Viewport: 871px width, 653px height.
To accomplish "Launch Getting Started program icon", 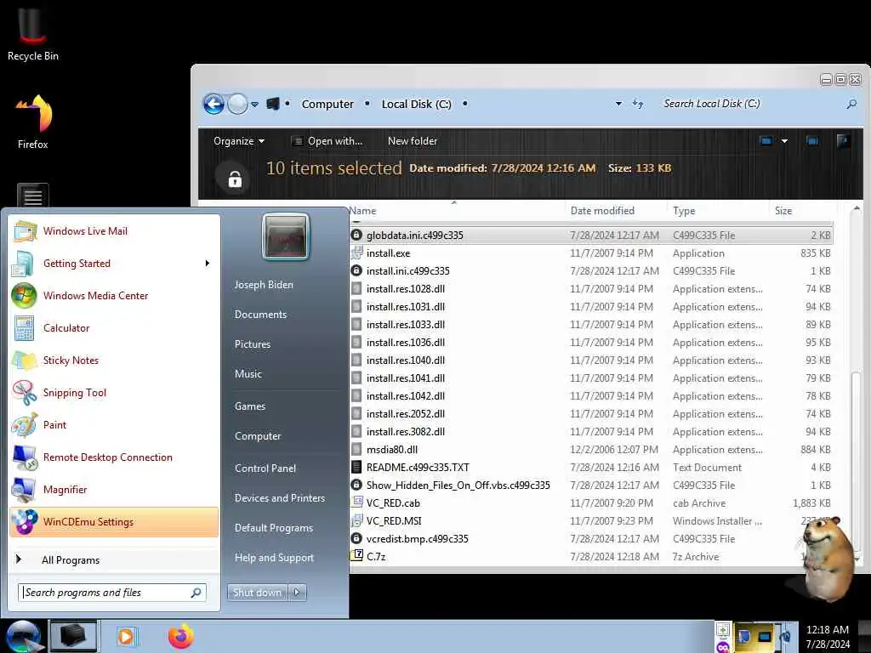I will click(23, 264).
